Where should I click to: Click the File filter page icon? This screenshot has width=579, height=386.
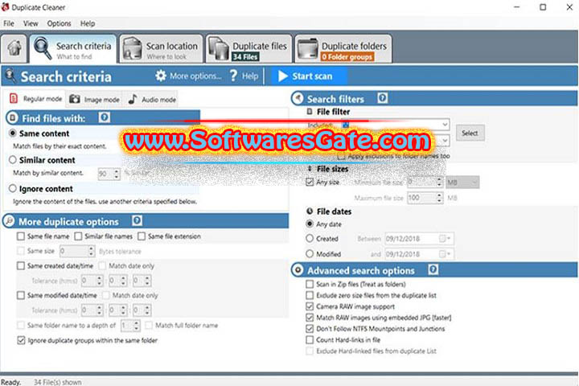click(310, 111)
